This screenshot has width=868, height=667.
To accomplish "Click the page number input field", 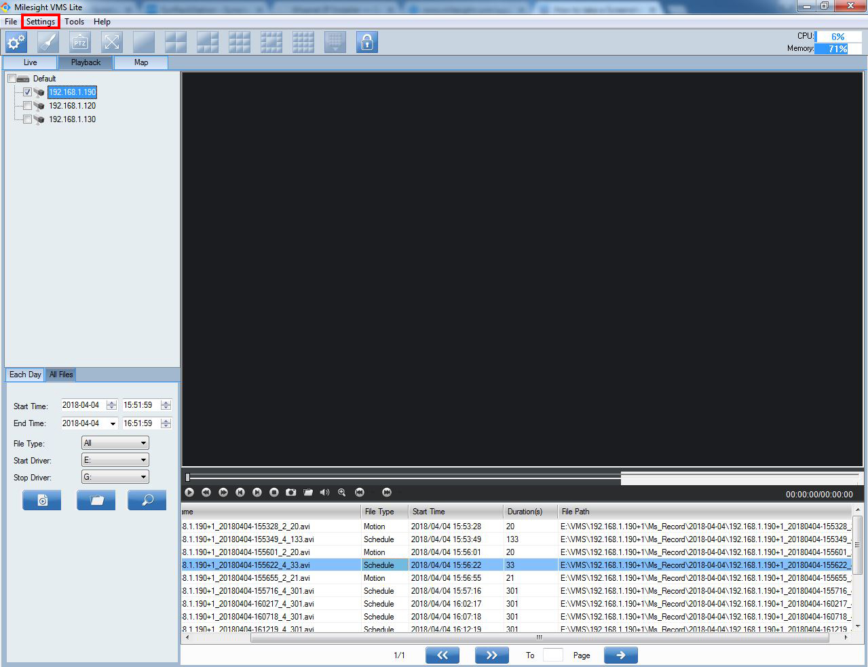I will click(552, 655).
